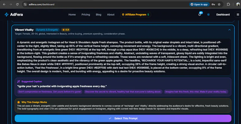Click the Vibrant Vitality title
241x124 pixels.
(24, 30)
